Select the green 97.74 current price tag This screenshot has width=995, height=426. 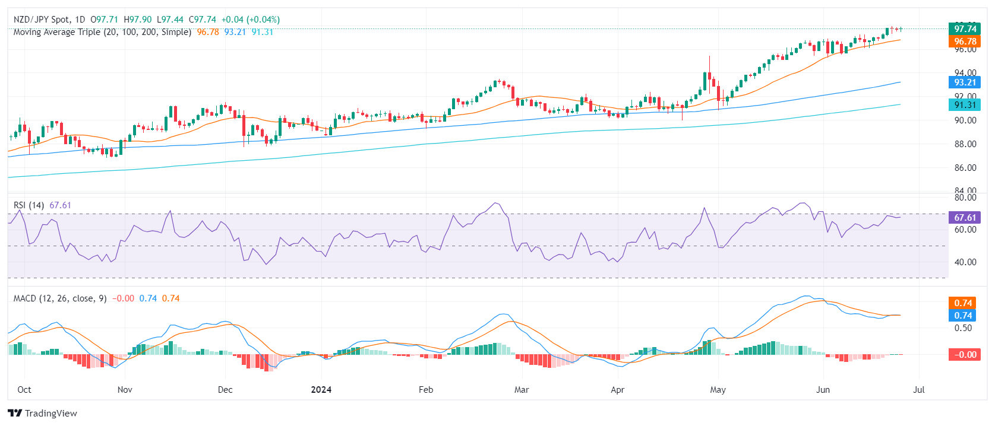(x=965, y=28)
